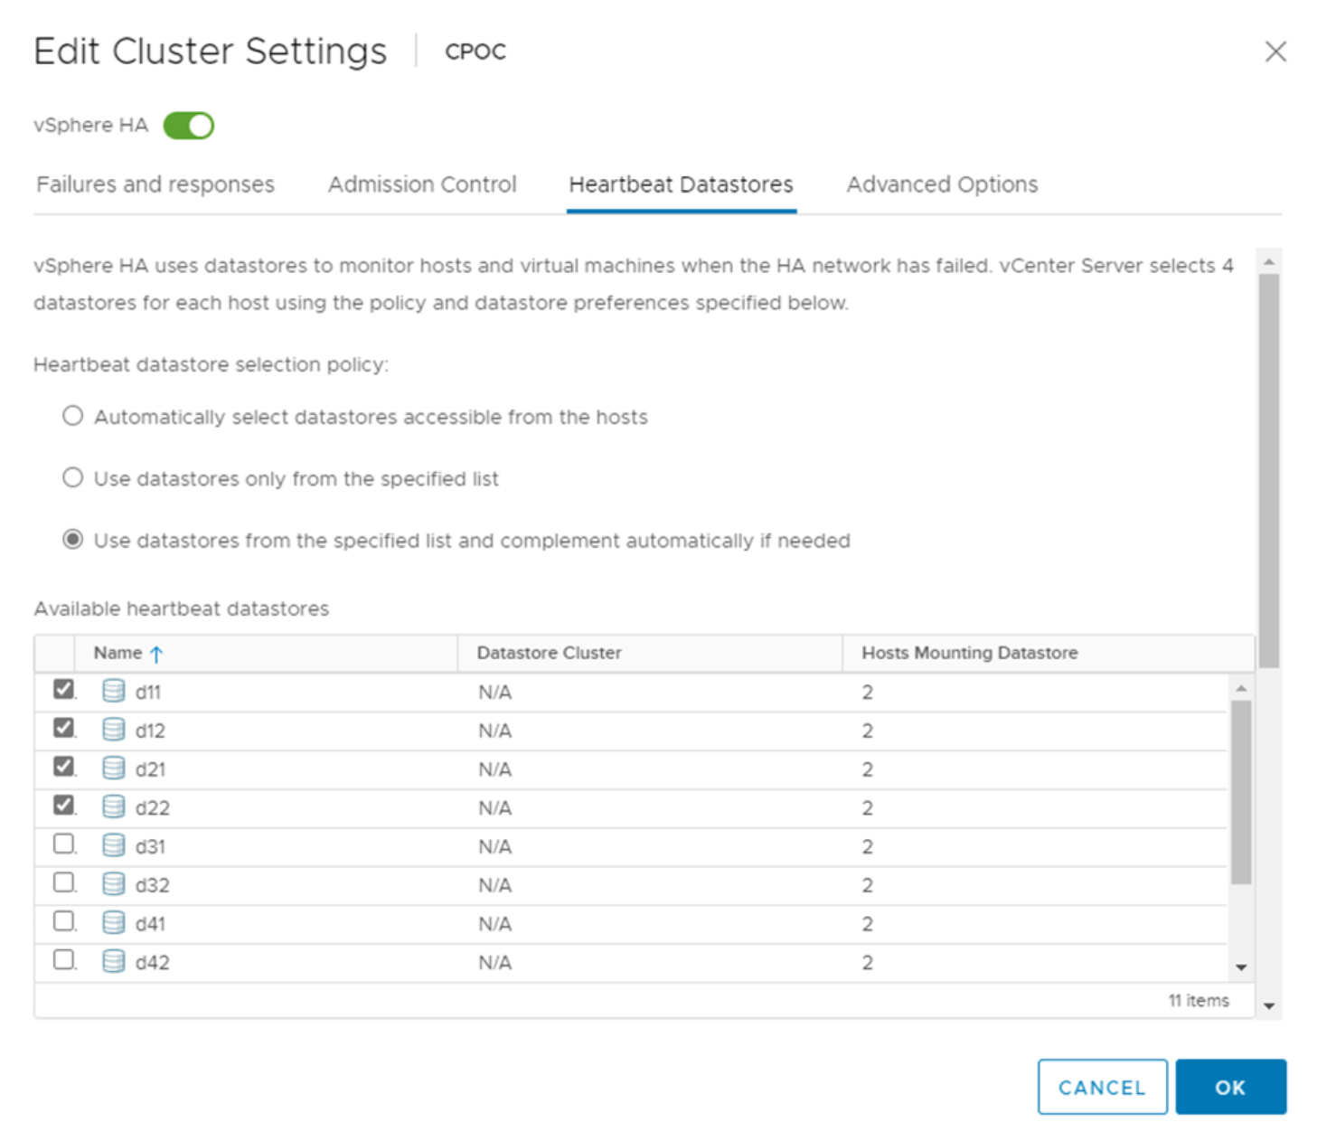Check the d31 datastore checkbox
Screen dimensions: 1317x1141
(63, 844)
